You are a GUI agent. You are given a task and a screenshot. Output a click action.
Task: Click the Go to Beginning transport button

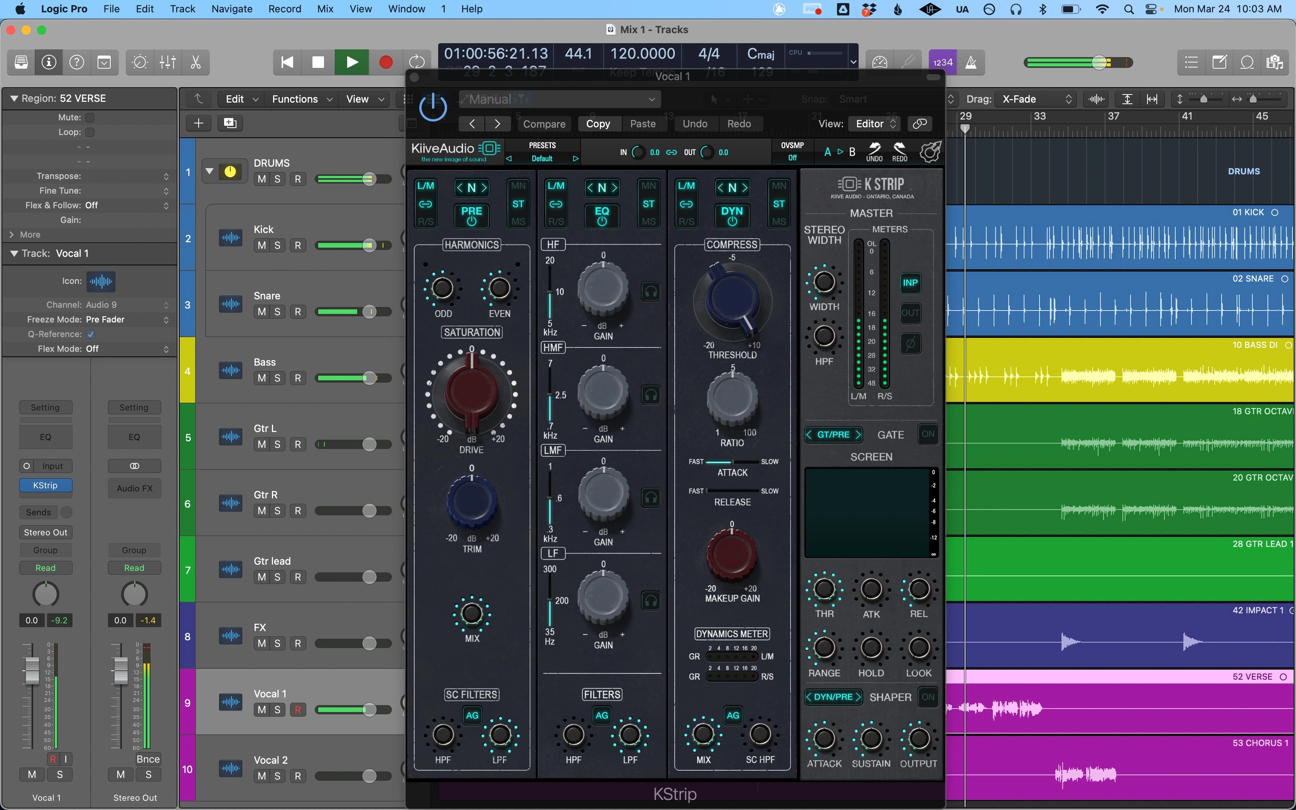click(x=287, y=62)
